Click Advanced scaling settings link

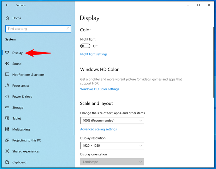98,129
